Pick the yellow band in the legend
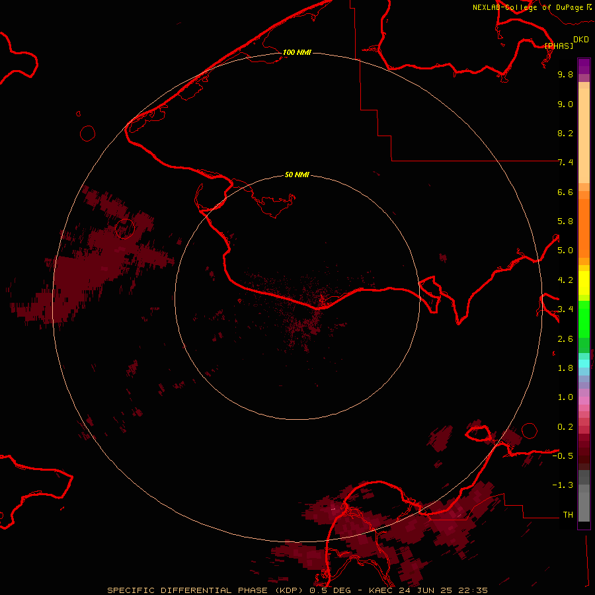The height and width of the screenshot is (595, 595). 584,283
